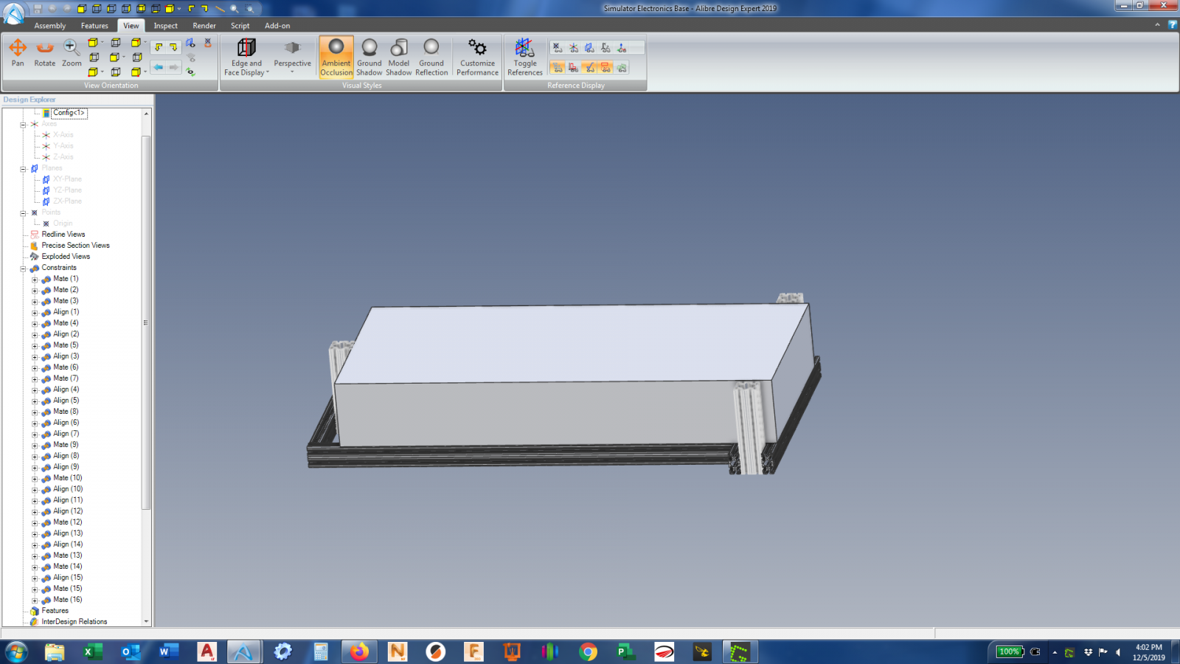Select InterDesign Relations in the tree

(74, 622)
